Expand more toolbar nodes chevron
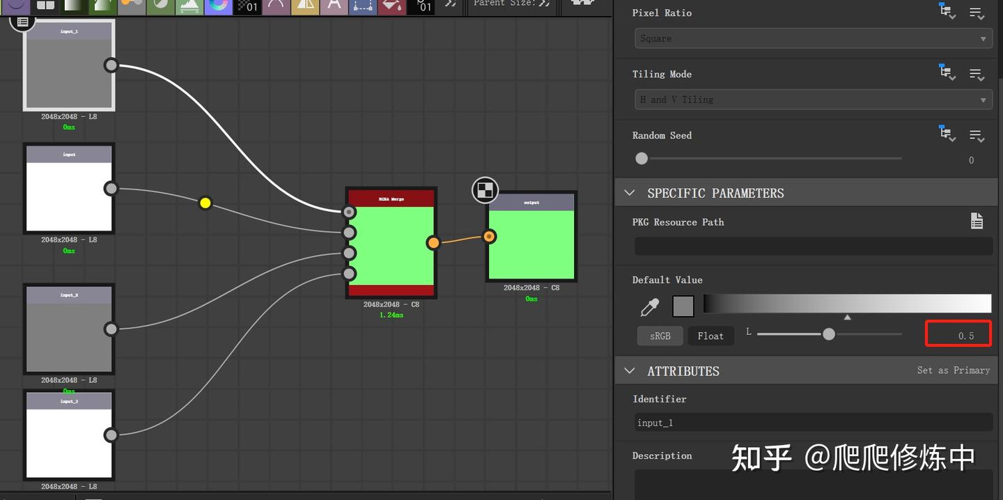Viewport: 1003px width, 500px height. click(451, 4)
